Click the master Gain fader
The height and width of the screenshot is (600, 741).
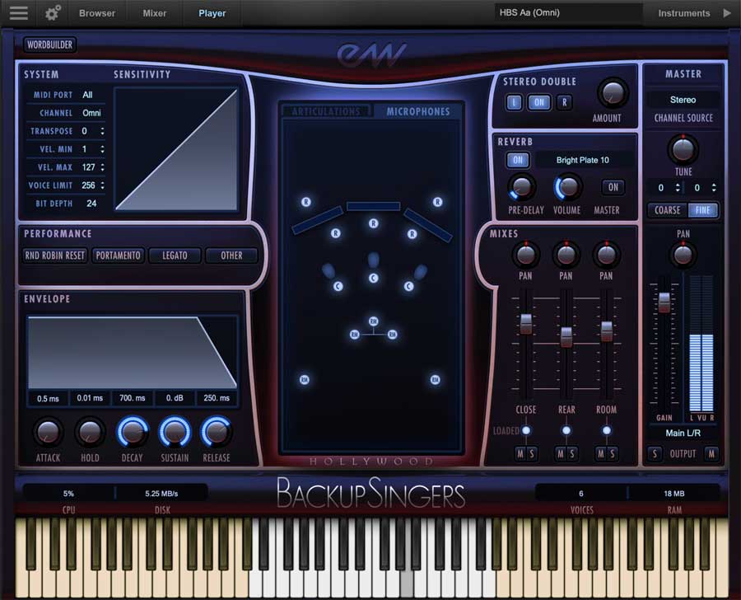click(664, 302)
